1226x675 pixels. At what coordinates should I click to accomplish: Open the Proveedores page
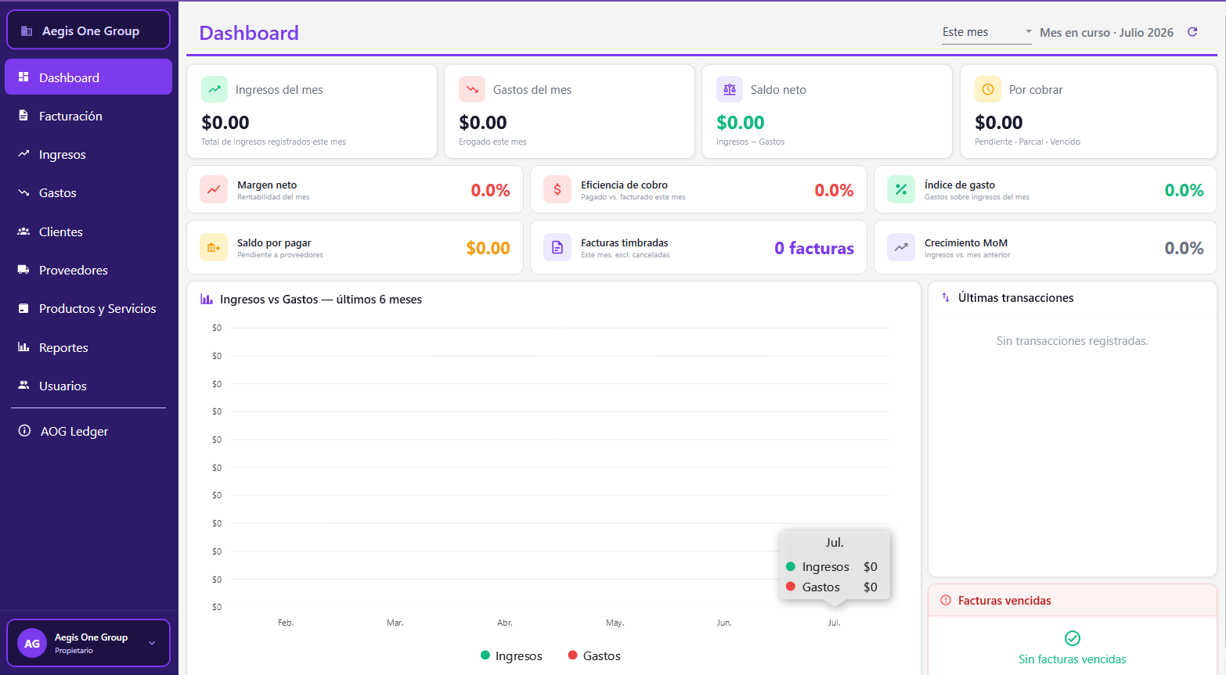point(88,270)
